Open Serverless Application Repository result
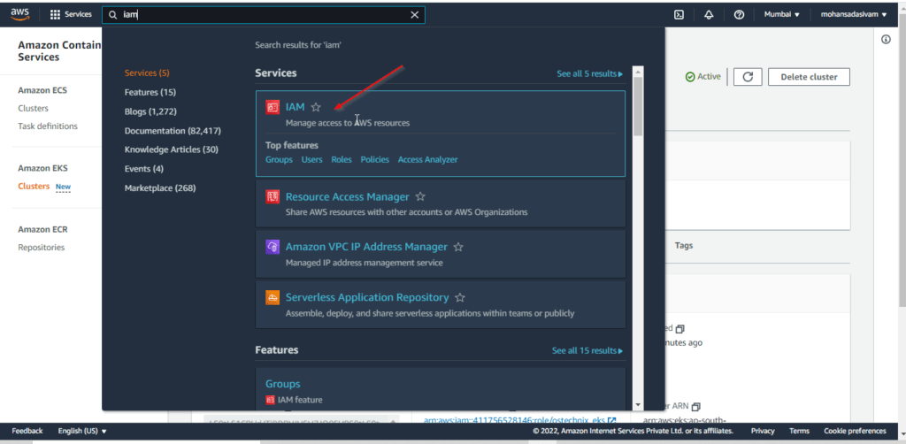The width and height of the screenshot is (906, 444). [x=367, y=298]
